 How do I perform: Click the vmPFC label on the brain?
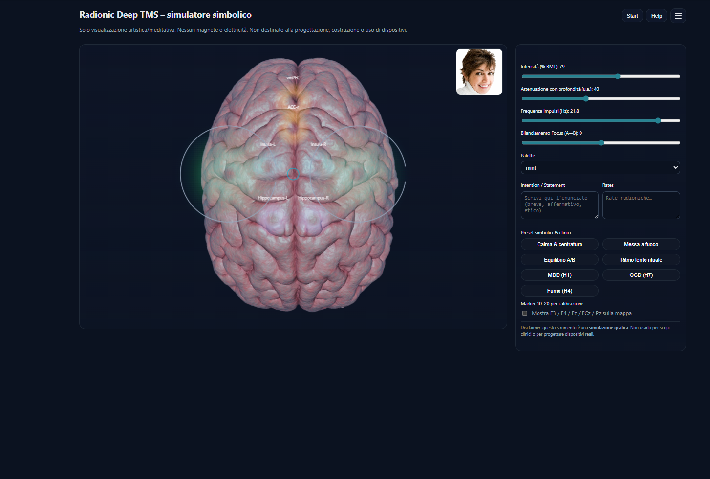(293, 78)
